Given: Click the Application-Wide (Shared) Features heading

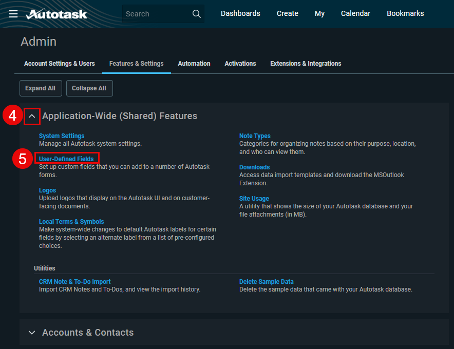Looking at the screenshot, I should 120,116.
